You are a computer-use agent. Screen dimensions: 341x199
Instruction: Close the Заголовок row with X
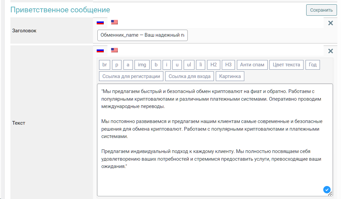(330, 23)
